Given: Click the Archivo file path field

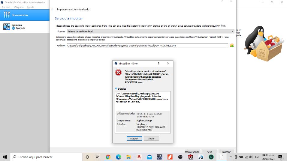Looking at the screenshot, I should click(x=147, y=46).
